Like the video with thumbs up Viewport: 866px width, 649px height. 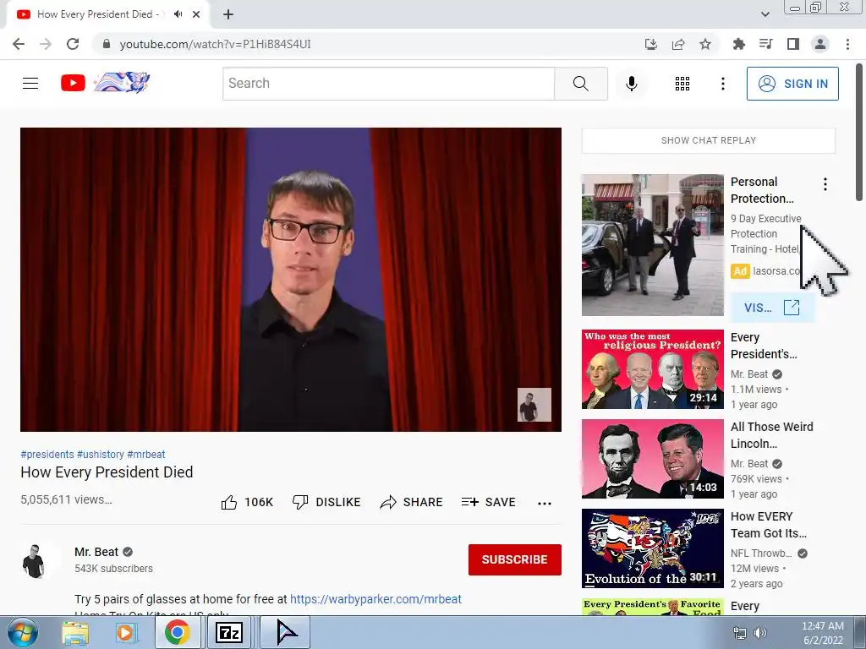coord(247,502)
